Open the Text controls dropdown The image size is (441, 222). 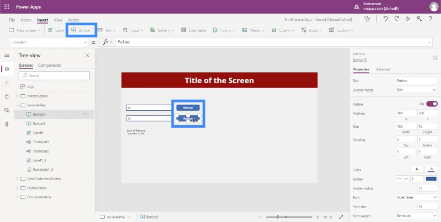[x=106, y=30]
